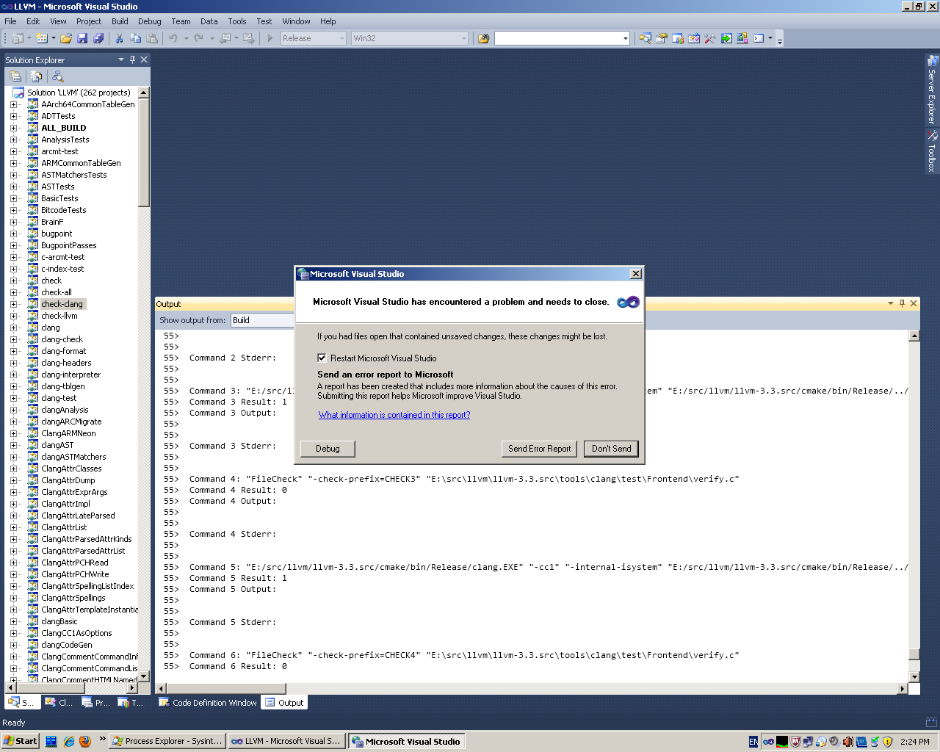Click the Send Error Report button
This screenshot has height=752, width=940.
539,449
